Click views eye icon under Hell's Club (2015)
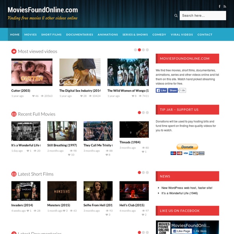 click(144, 211)
